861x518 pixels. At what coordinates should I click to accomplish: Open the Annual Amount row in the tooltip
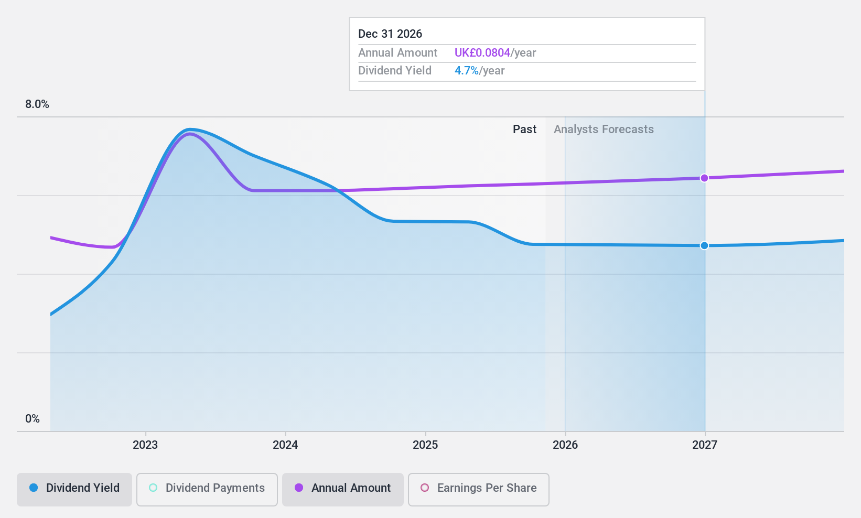397,52
